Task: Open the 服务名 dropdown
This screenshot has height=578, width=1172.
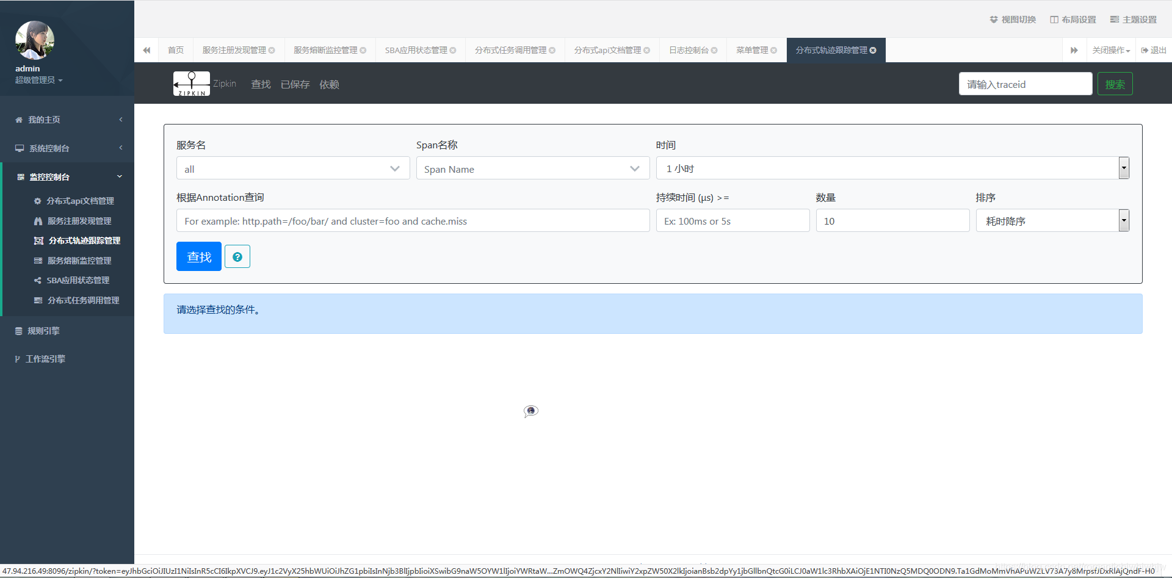Action: (293, 168)
